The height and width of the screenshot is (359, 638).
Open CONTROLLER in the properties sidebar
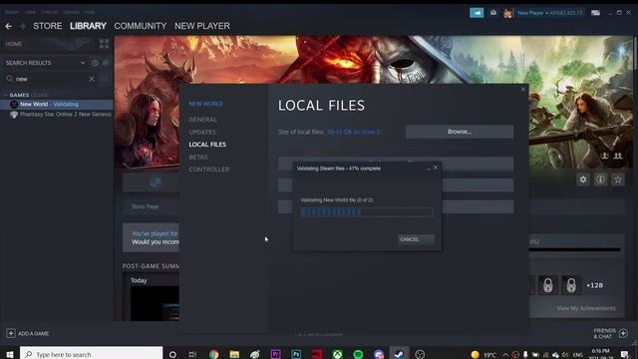coord(209,170)
